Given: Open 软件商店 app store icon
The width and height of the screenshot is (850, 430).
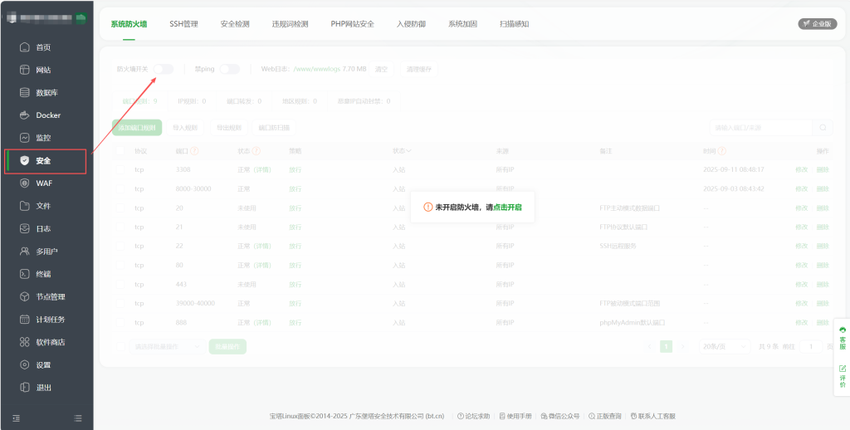Looking at the screenshot, I should [x=25, y=342].
